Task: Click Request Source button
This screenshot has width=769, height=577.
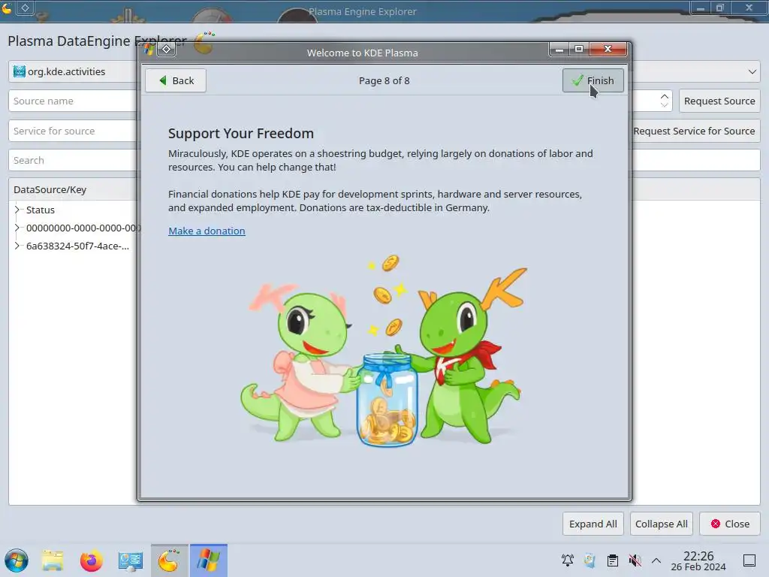Action: [x=719, y=101]
